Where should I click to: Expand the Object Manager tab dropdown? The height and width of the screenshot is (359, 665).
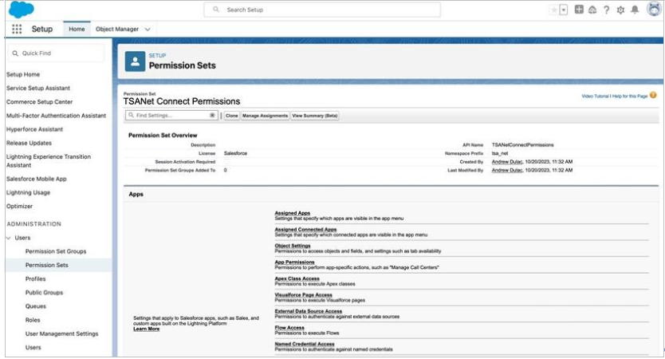click(x=148, y=30)
